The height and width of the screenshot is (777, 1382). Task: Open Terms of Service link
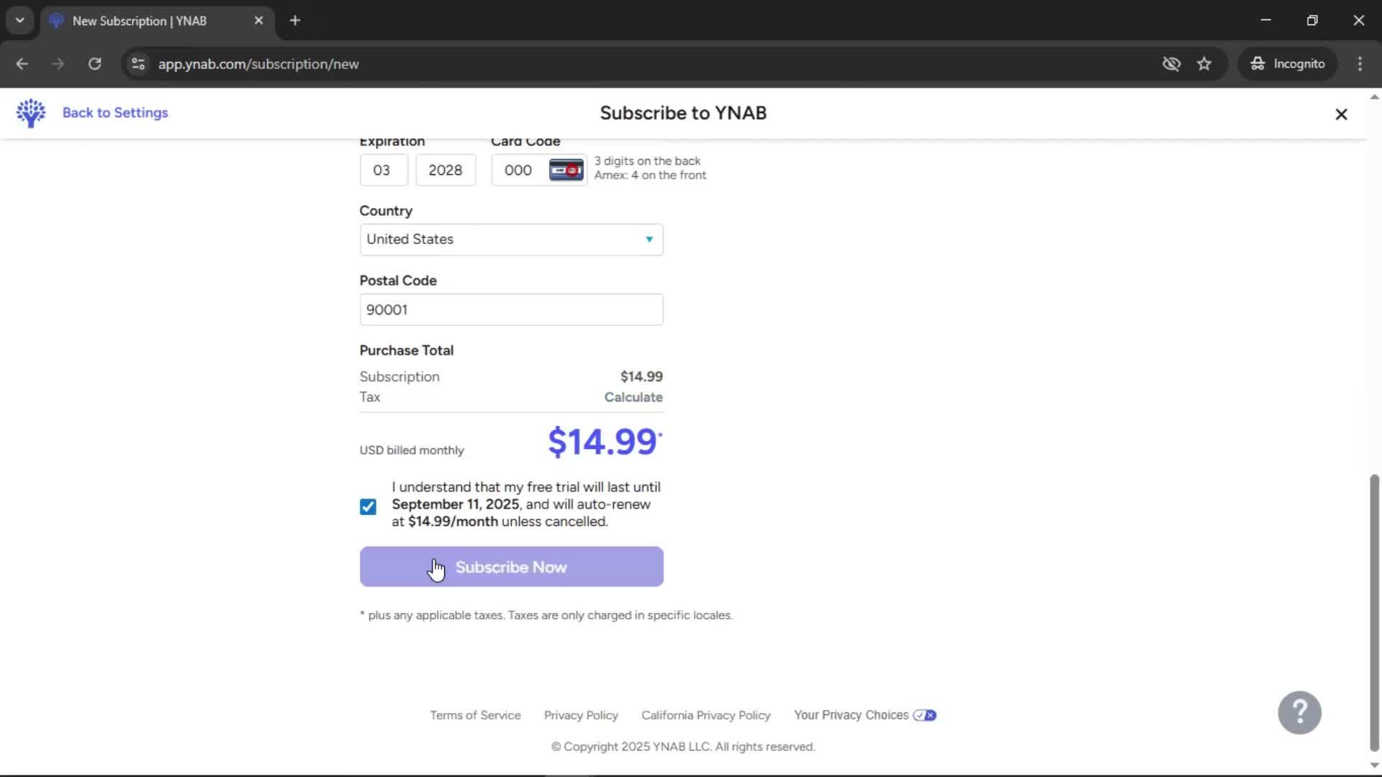coord(475,715)
